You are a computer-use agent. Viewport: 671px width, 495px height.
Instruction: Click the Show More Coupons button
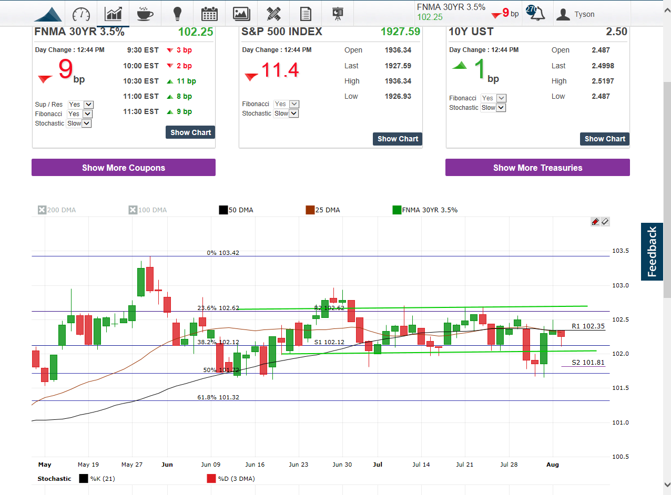point(124,168)
